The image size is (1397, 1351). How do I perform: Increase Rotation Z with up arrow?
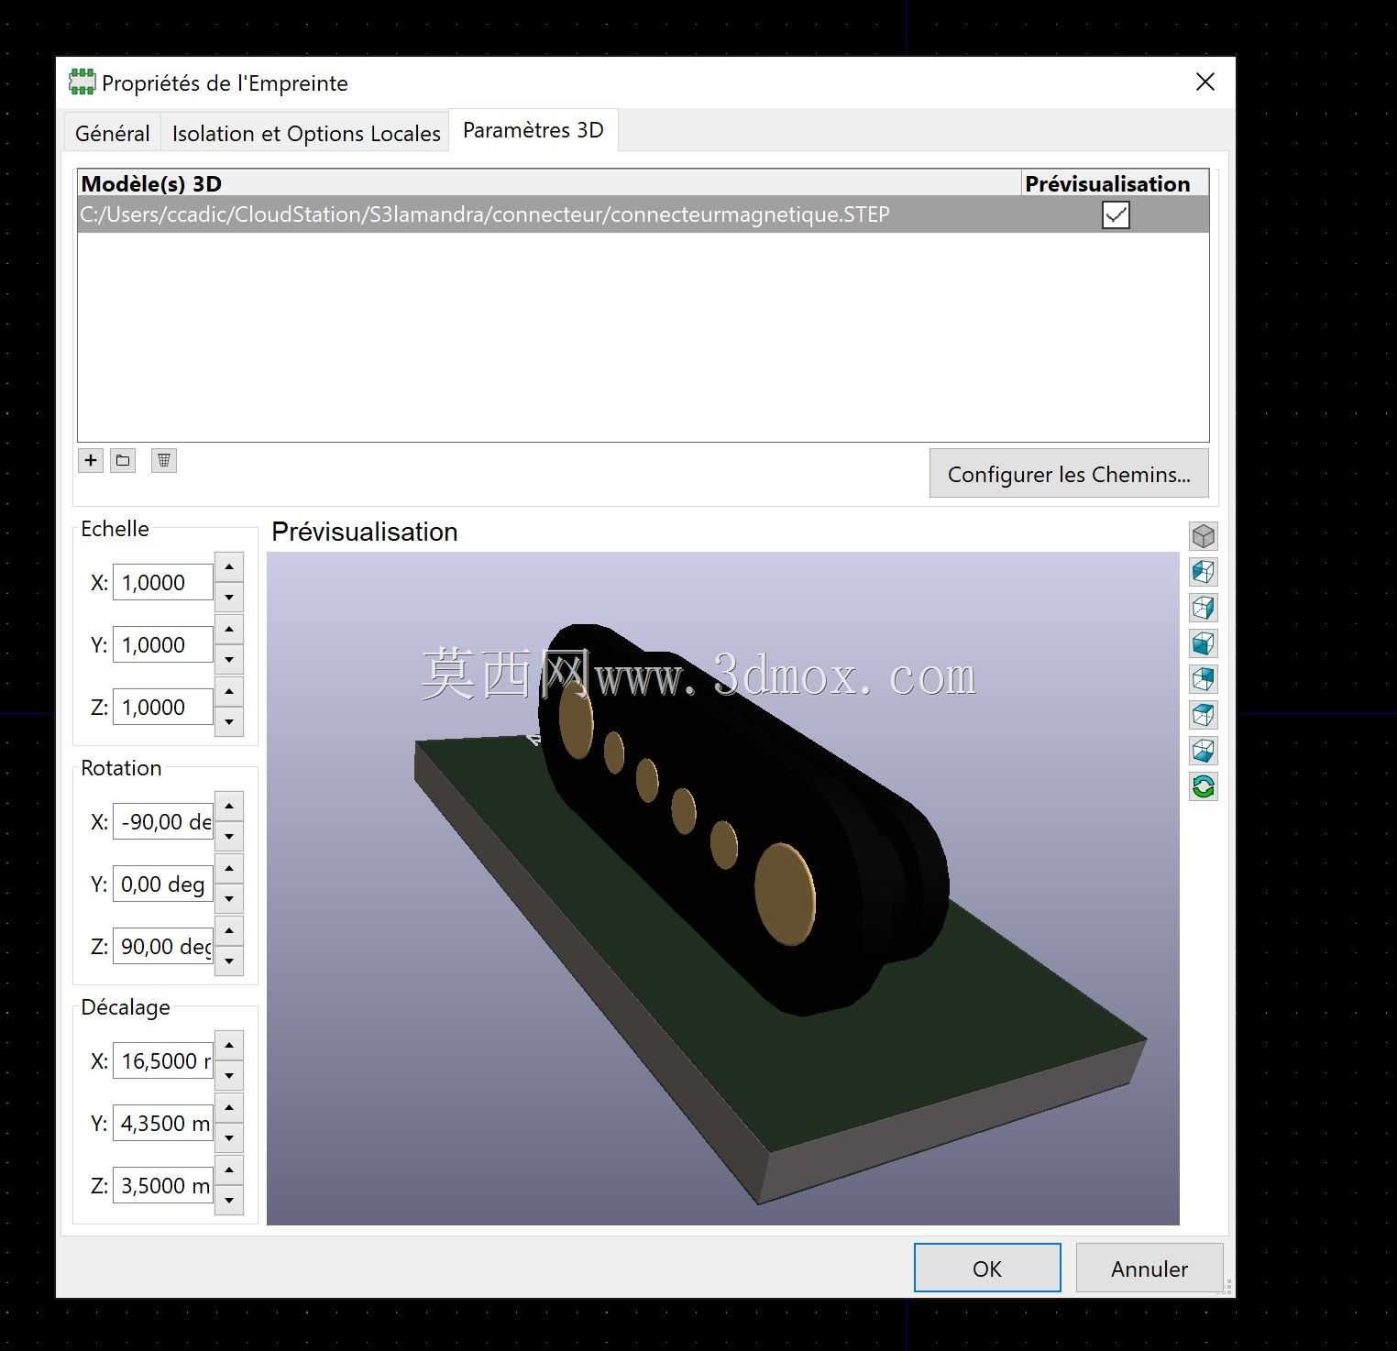[229, 930]
